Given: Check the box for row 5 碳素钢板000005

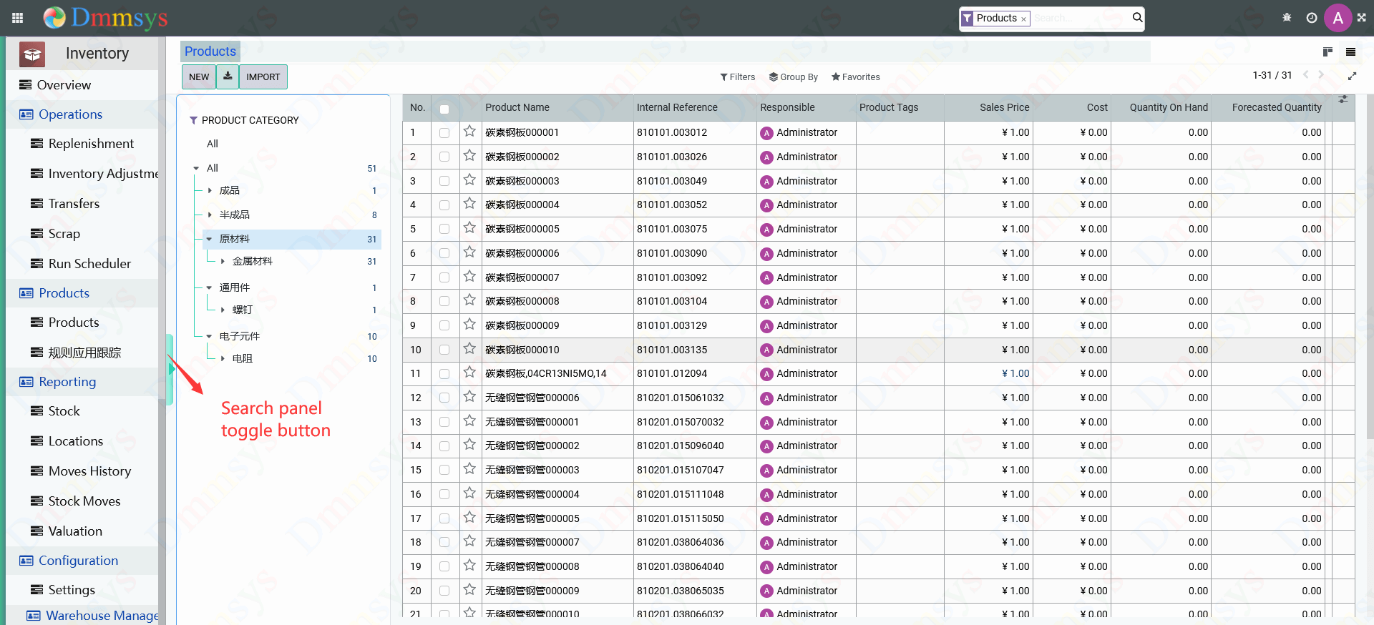Looking at the screenshot, I should click(x=444, y=230).
